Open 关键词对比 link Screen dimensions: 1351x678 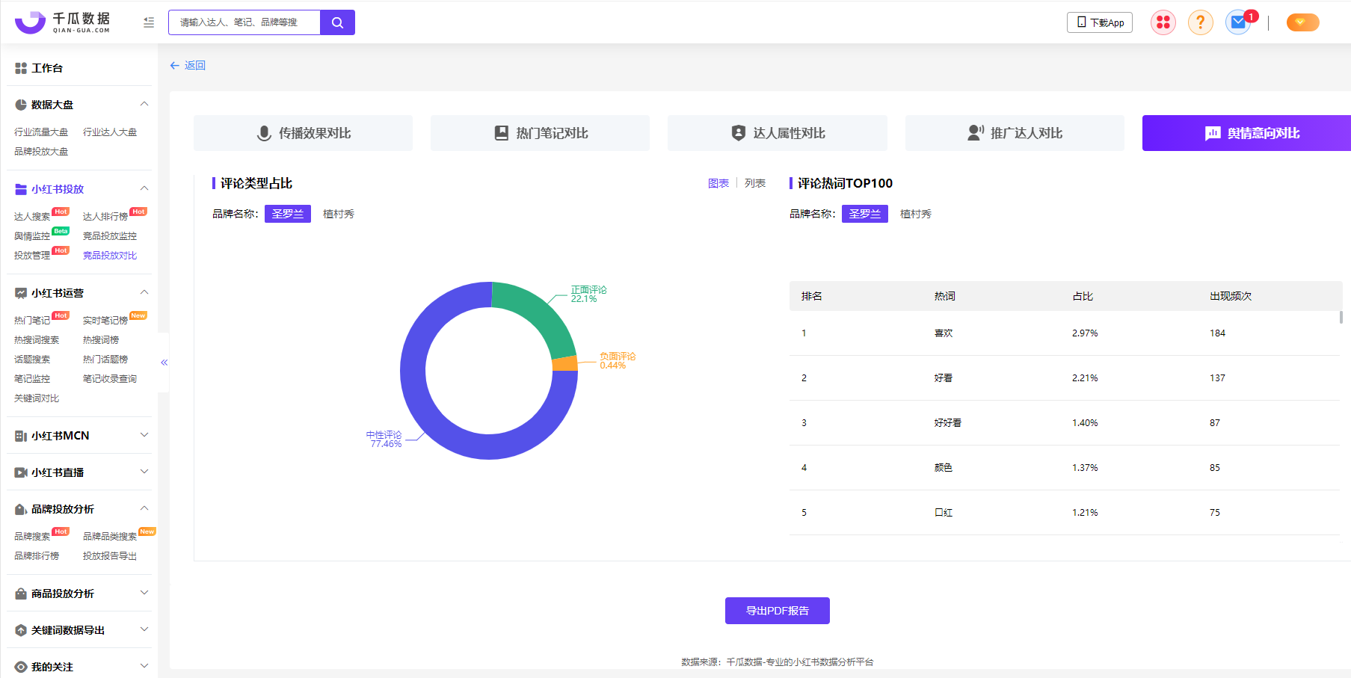tap(37, 398)
